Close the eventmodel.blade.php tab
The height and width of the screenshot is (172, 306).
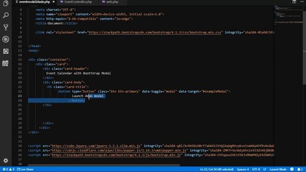pyautogui.click(x=54, y=2)
